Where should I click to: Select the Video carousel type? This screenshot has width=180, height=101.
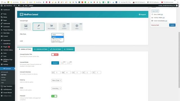77,27
